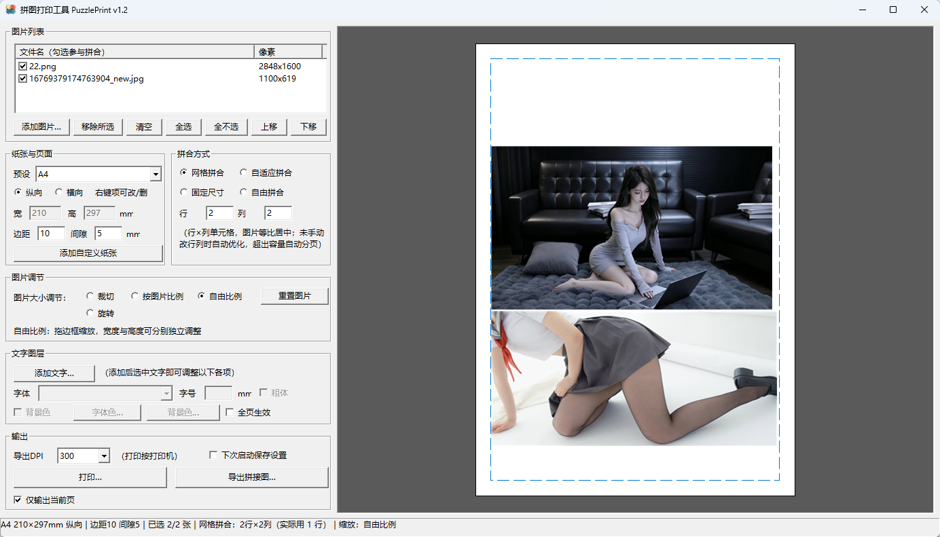
Task: Choose the 自适应拼合 layout mode
Action: 244,173
